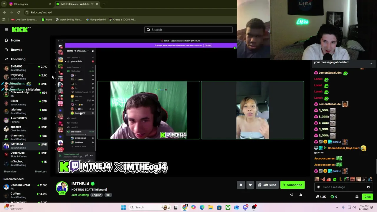
Task: Open File Explorer from the taskbar
Action: coord(211,207)
